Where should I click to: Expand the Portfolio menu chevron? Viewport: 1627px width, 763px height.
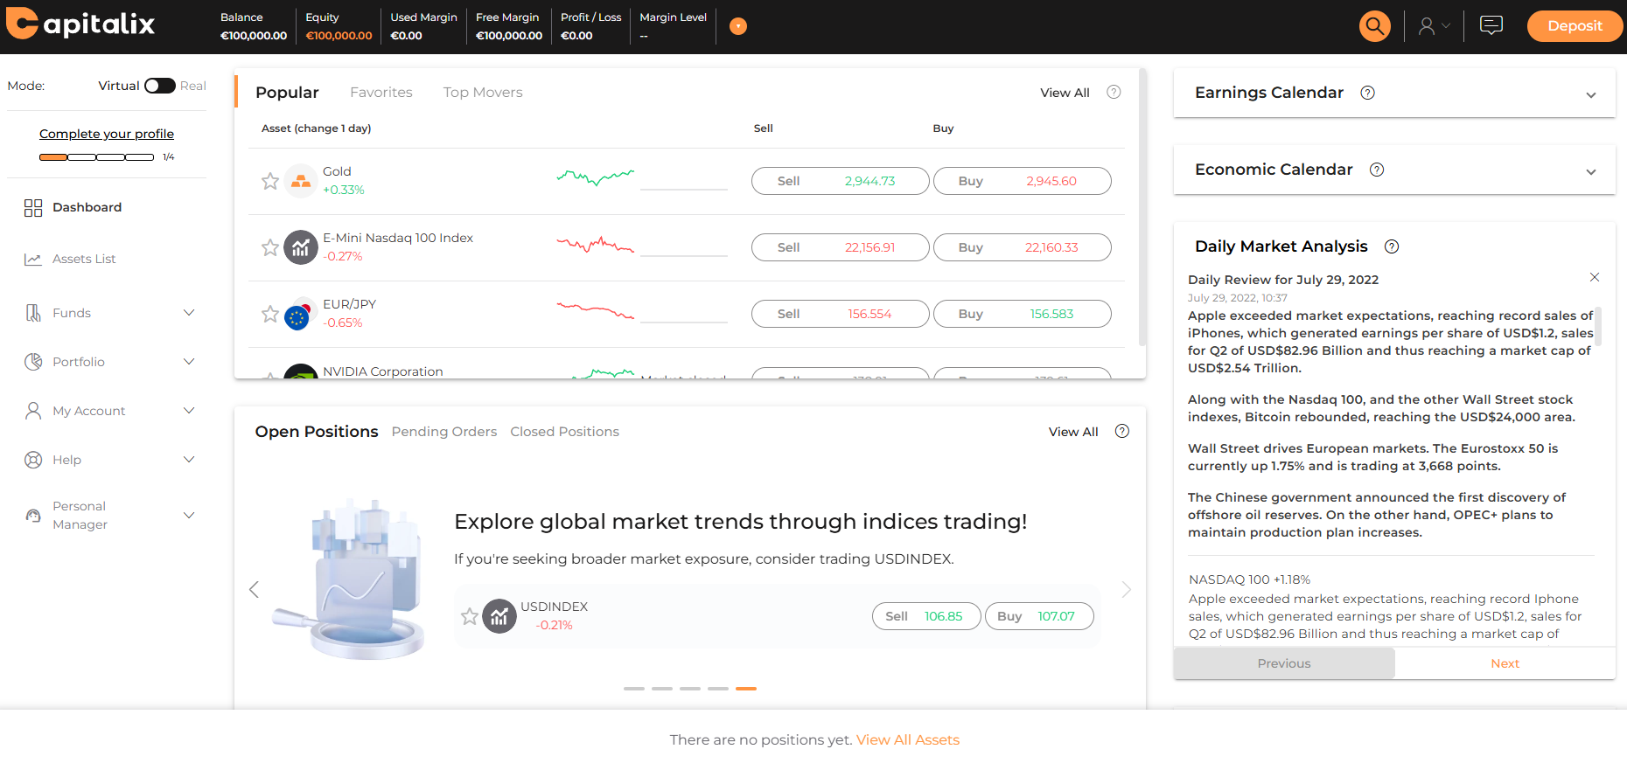point(189,362)
